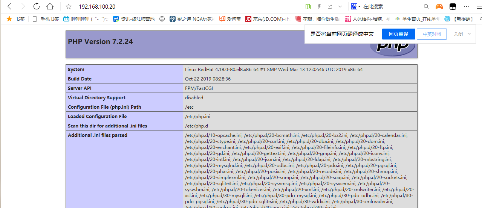Click the lightning bolt speed mode icon
This screenshot has width=482, height=208.
(320, 6)
